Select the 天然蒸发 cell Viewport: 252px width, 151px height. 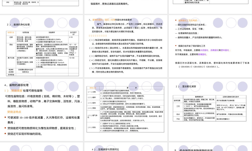11,75
